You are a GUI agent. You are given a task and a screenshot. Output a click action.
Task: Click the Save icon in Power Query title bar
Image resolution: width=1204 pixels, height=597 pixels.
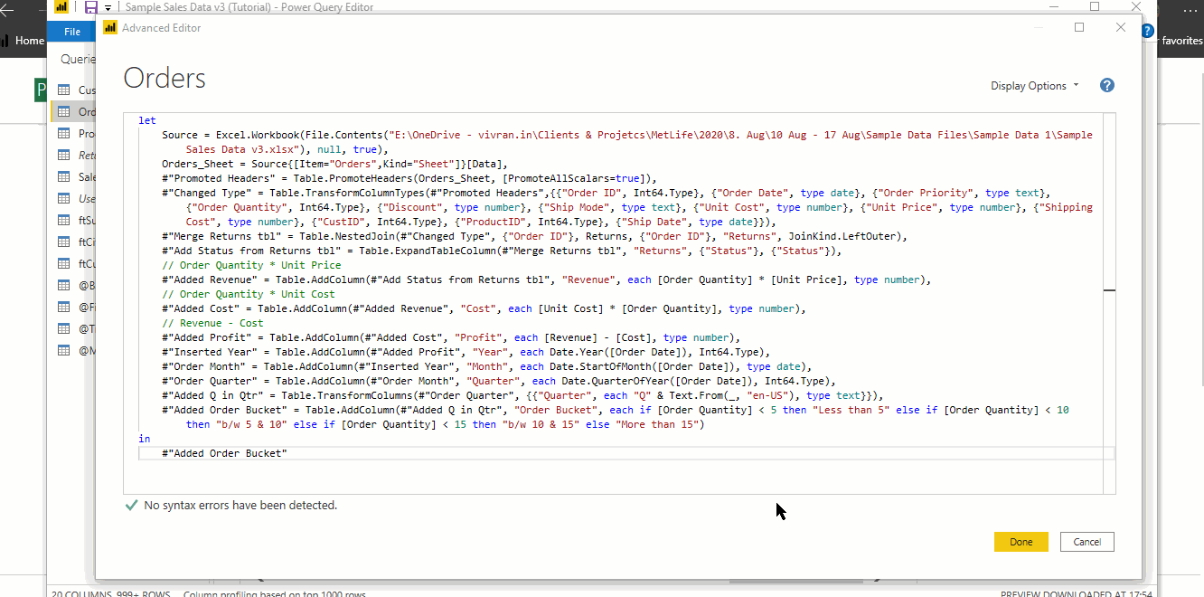(x=90, y=7)
